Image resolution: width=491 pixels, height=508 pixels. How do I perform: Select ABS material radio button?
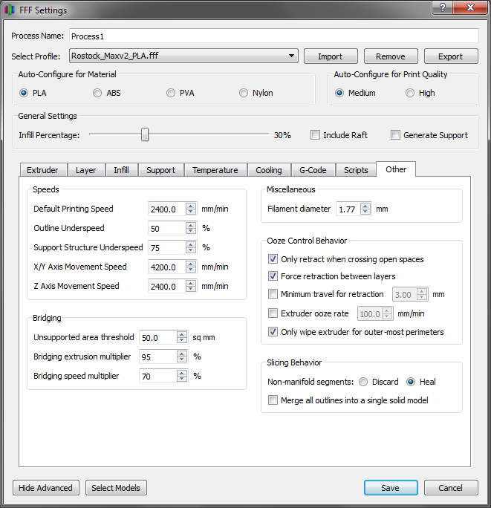click(x=97, y=94)
